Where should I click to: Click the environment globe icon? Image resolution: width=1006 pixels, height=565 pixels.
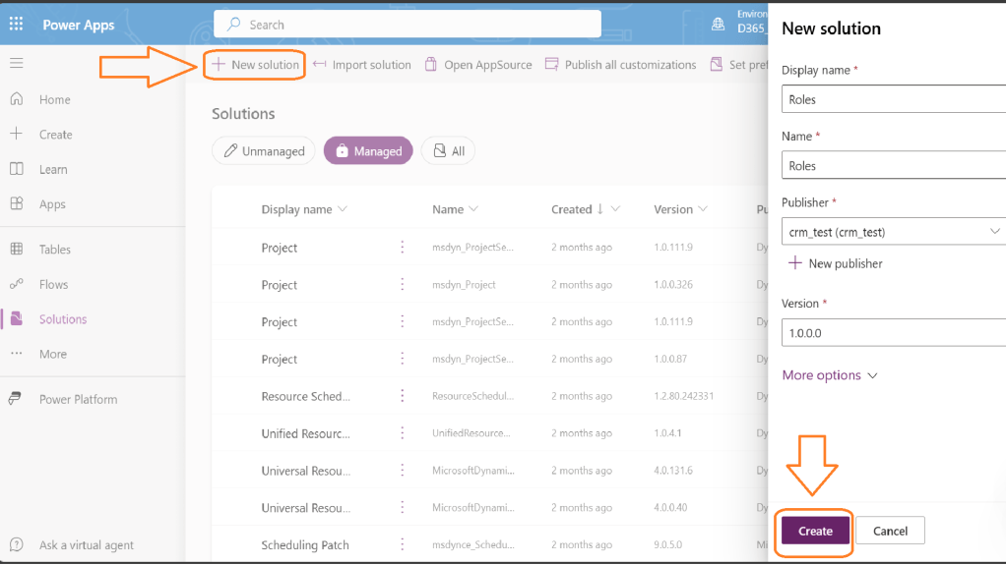[718, 25]
